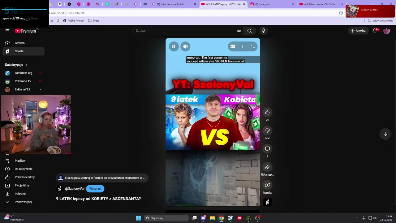Open the clock showing 15:31

(386, 218)
